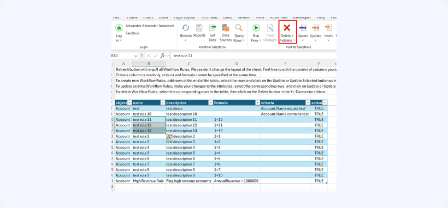Image resolution: width=448 pixels, height=208 pixels.
Task: Select the cell 'test rule 5'
Action: click(x=149, y=153)
